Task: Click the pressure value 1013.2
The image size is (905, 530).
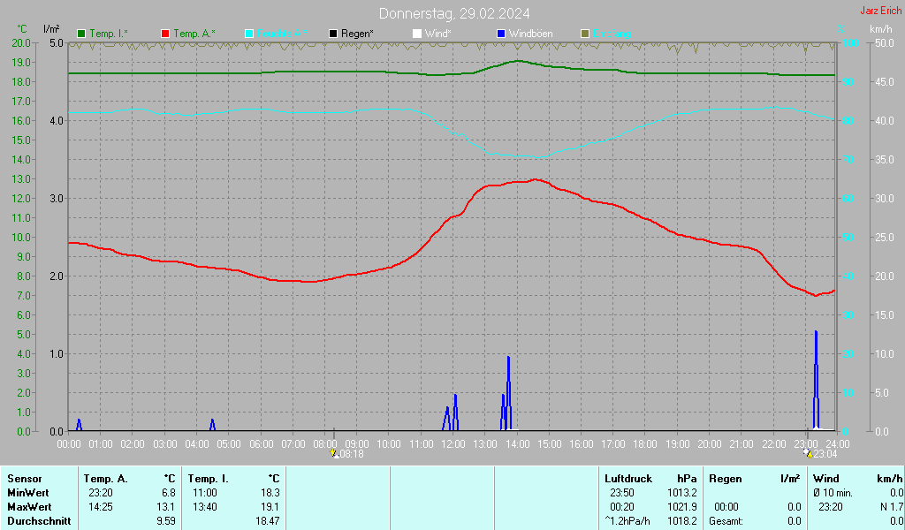Action: point(682,493)
